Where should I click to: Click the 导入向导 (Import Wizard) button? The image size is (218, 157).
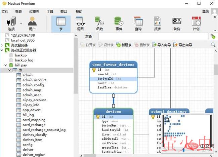click(x=162, y=45)
